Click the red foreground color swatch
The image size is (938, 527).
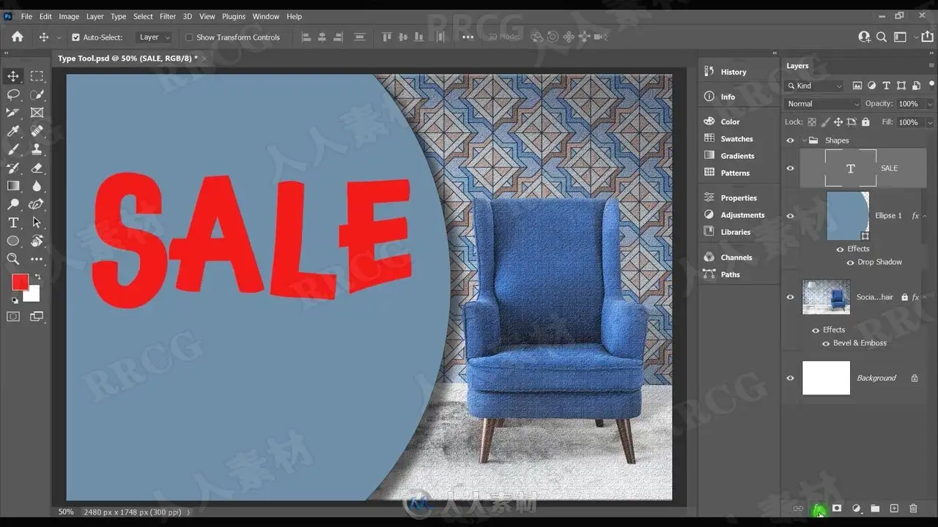(20, 282)
